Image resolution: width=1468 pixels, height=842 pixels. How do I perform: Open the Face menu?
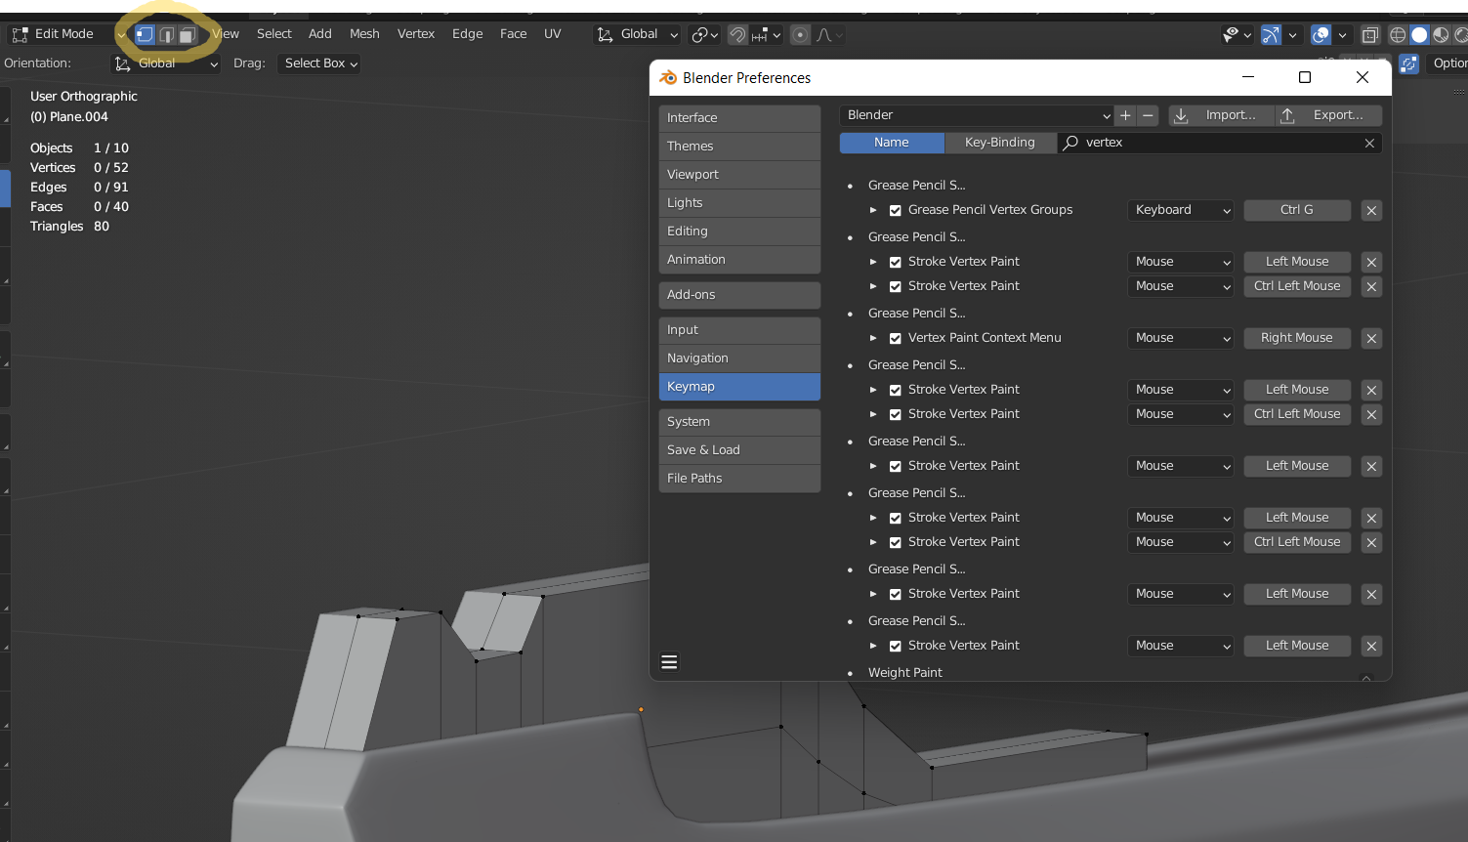click(x=514, y=34)
